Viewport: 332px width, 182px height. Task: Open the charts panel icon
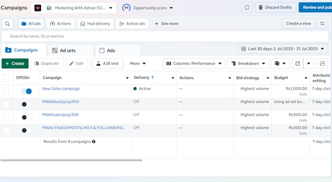point(322,64)
